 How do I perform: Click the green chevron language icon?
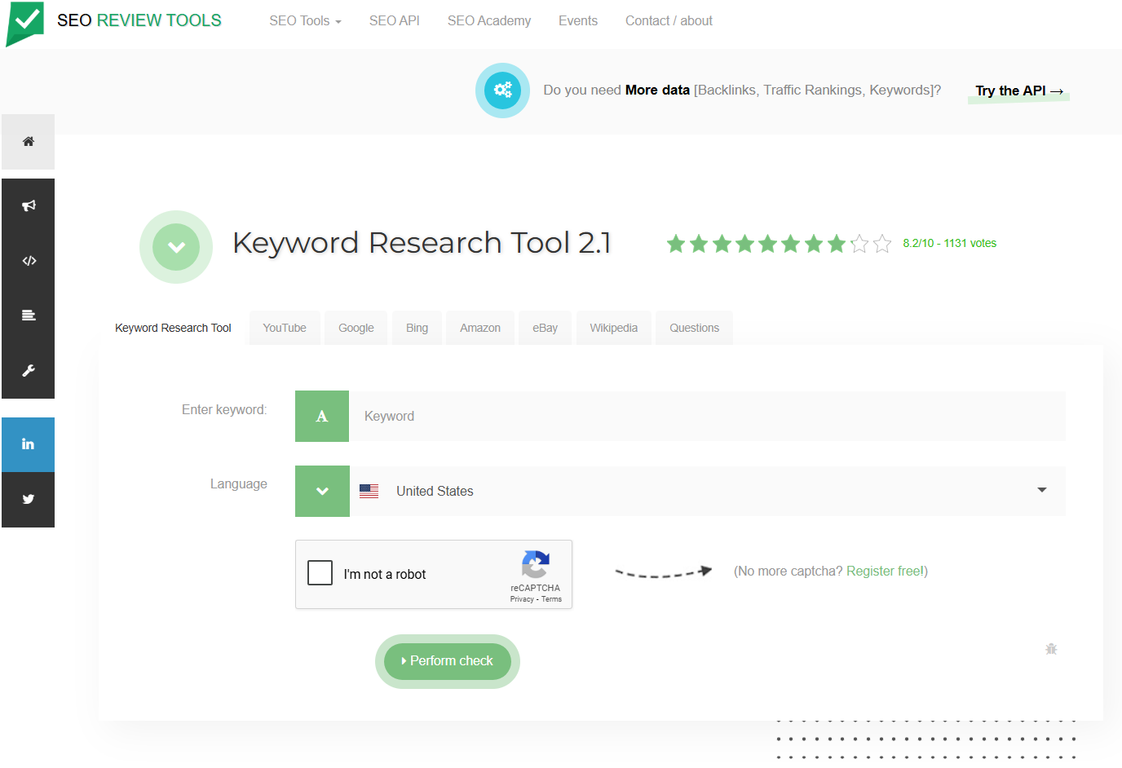pos(322,491)
